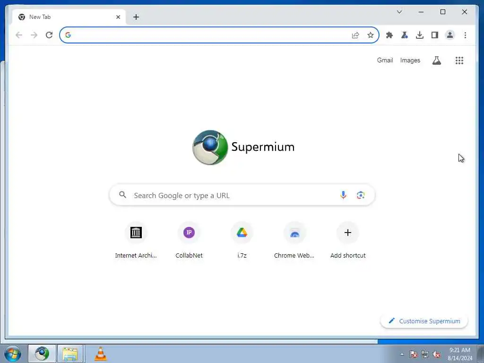Click the Search Google or type a URL box
The height and width of the screenshot is (363, 484).
click(242, 195)
